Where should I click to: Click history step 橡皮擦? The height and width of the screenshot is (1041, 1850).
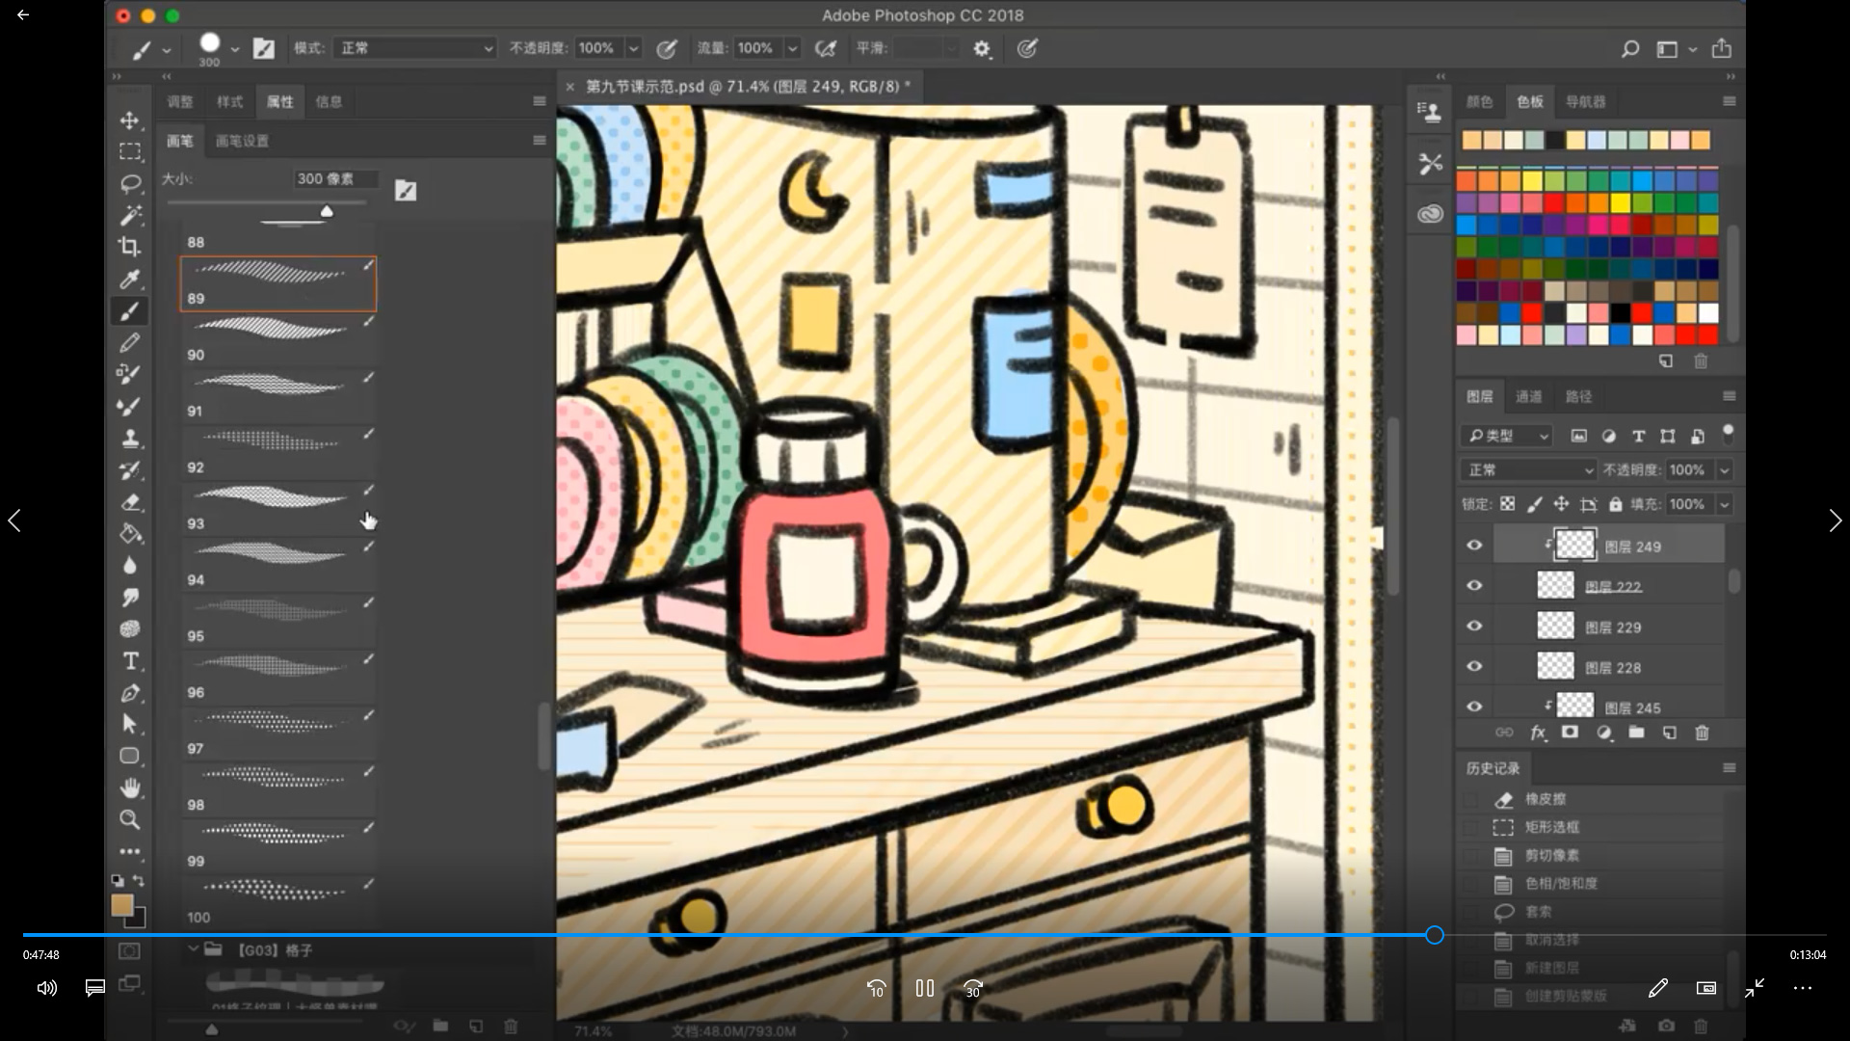pos(1546,799)
